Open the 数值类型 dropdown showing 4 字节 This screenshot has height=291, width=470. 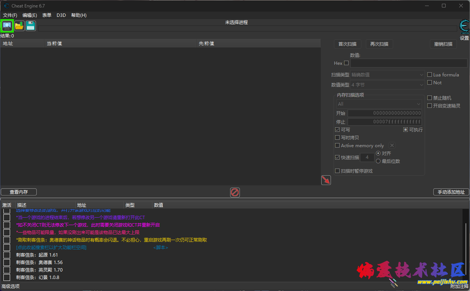click(388, 85)
